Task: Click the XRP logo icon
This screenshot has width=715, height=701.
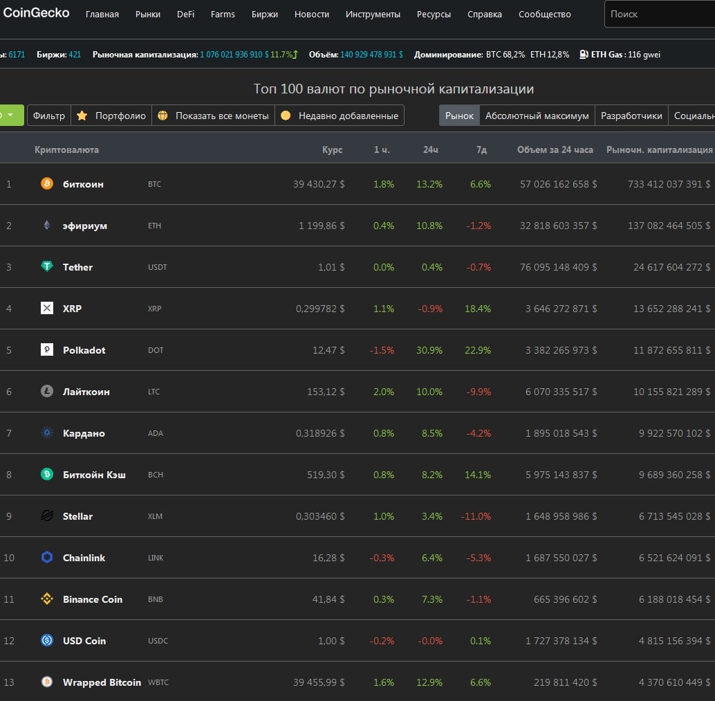Action: click(47, 308)
